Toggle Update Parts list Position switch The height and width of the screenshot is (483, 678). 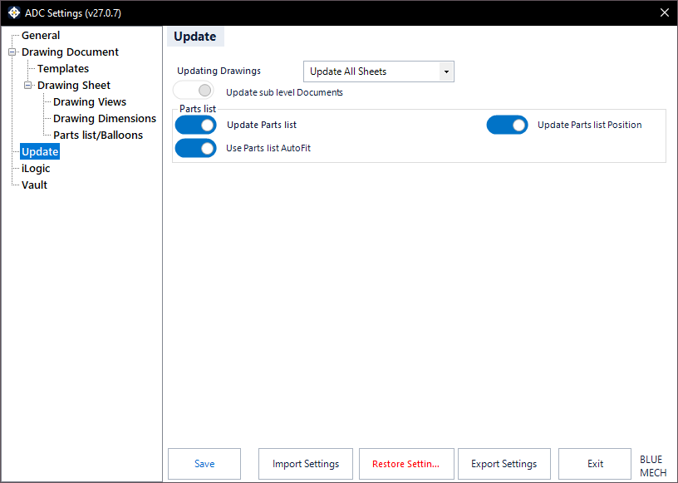[x=507, y=125]
